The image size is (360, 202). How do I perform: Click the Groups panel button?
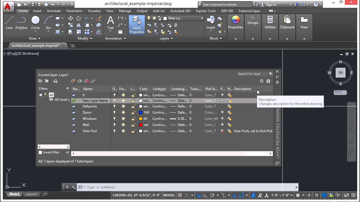[253, 20]
